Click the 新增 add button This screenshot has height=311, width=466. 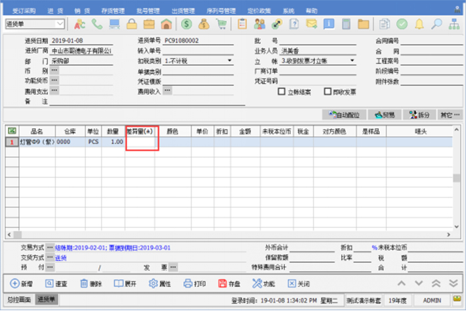point(21,283)
